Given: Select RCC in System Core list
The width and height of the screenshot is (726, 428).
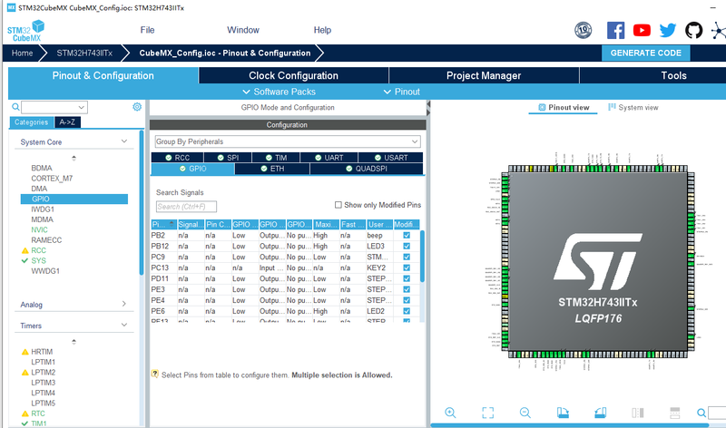Looking at the screenshot, I should (x=38, y=250).
